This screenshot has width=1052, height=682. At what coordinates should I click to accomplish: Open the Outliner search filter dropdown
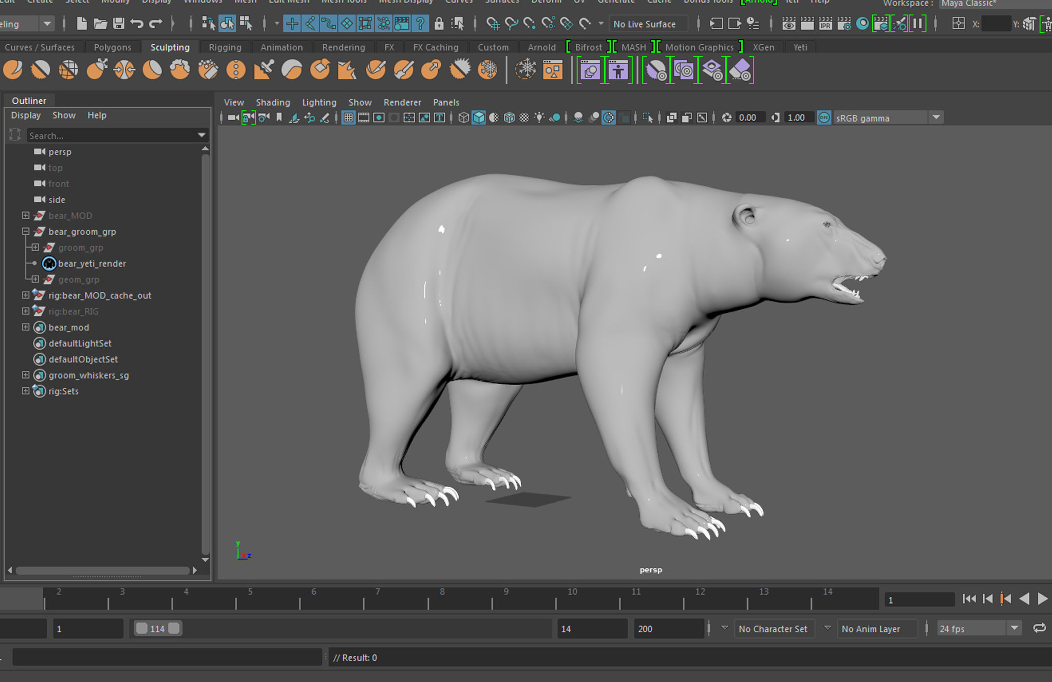[201, 135]
